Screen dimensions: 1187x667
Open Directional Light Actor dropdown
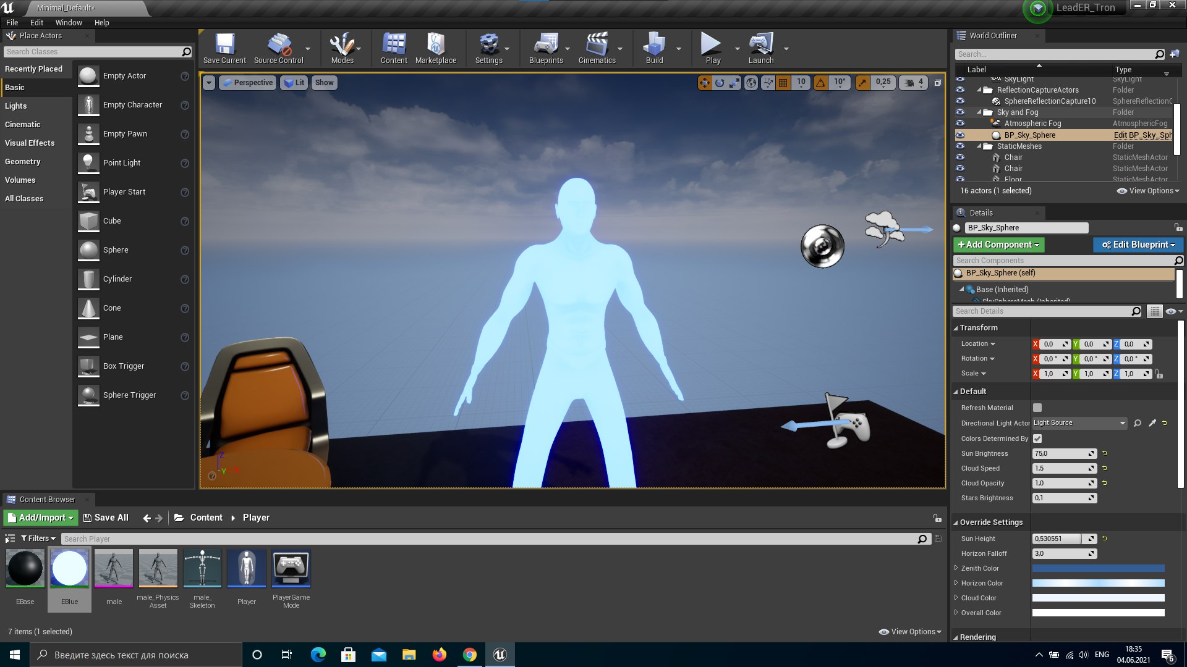coord(1080,423)
